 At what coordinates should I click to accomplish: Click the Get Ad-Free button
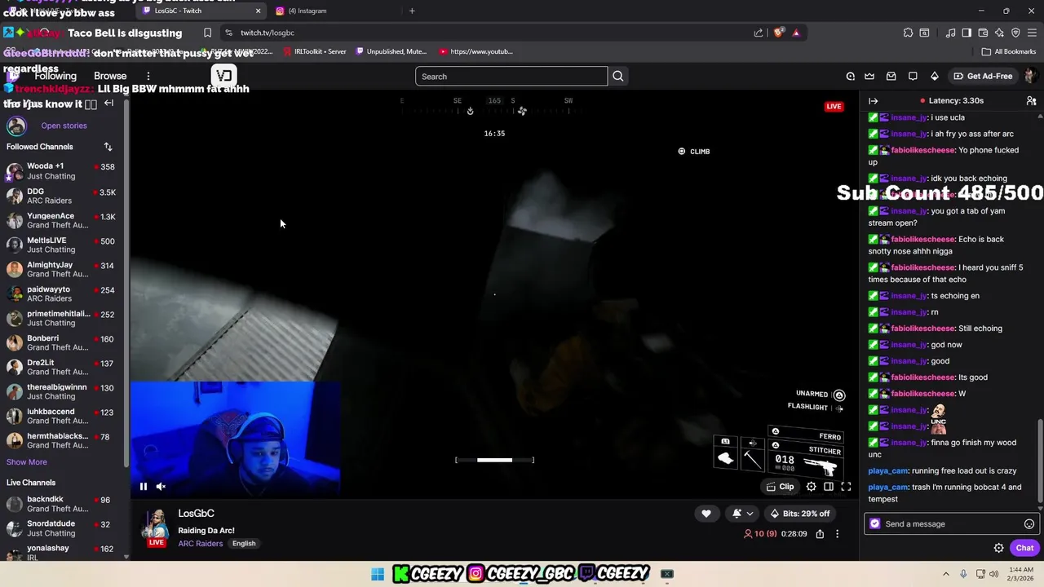click(x=983, y=76)
